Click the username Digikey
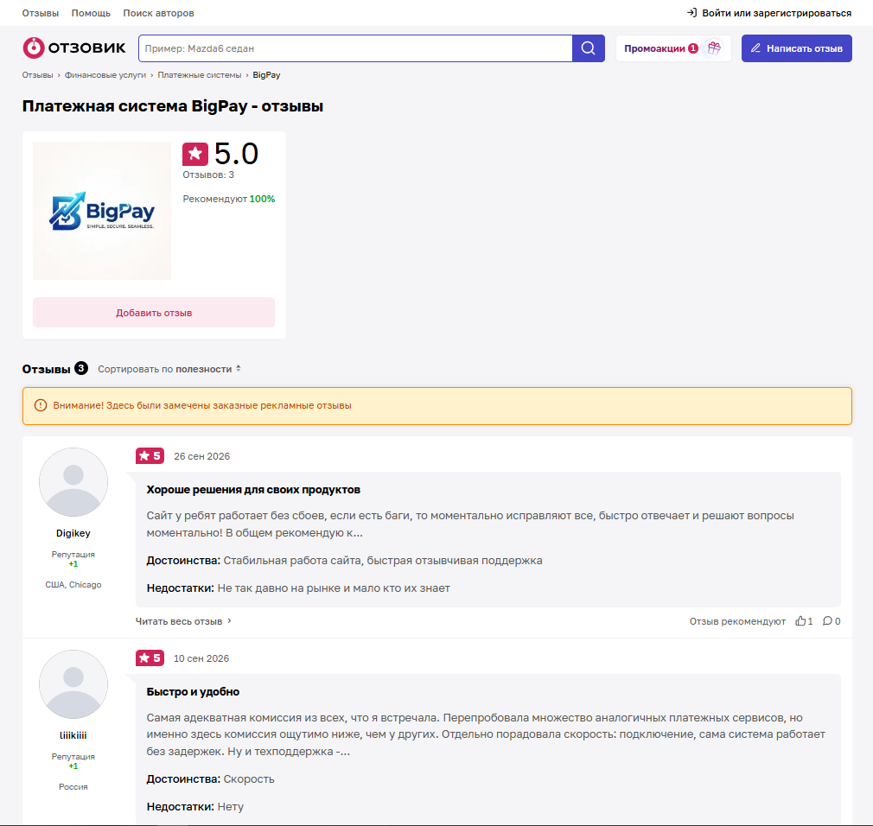The width and height of the screenshot is (873, 826). [73, 533]
